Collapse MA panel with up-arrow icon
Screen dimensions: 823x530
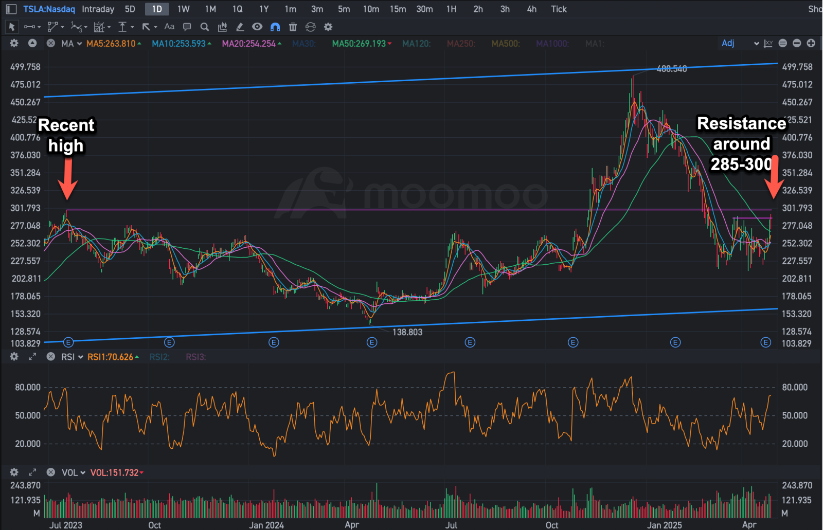coord(32,43)
